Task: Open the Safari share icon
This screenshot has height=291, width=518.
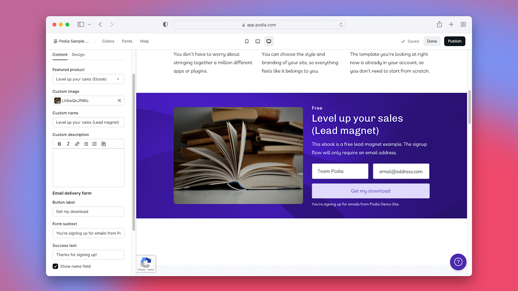Action: pyautogui.click(x=439, y=24)
